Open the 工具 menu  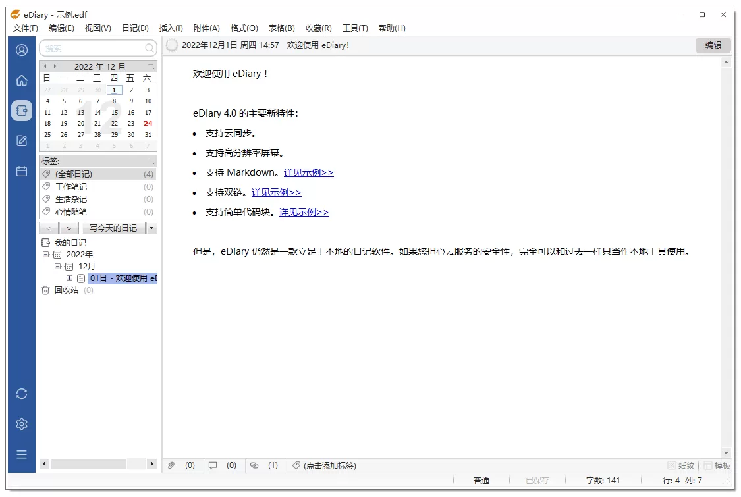pos(354,28)
